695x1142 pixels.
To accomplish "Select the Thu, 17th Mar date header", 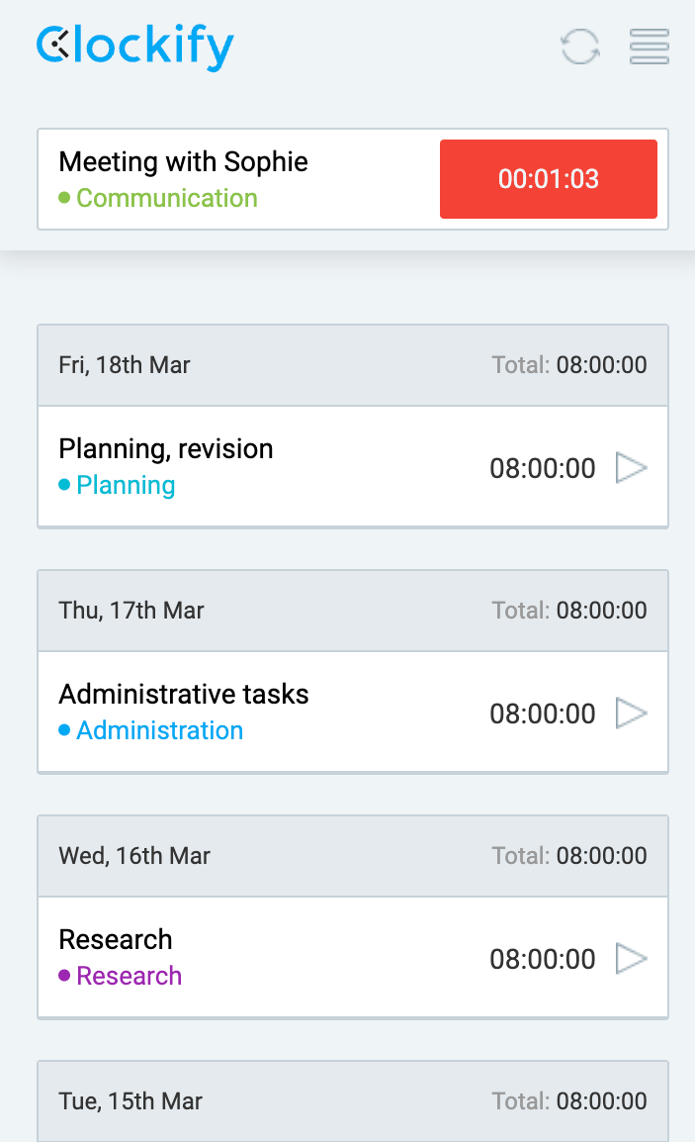I will point(131,611).
